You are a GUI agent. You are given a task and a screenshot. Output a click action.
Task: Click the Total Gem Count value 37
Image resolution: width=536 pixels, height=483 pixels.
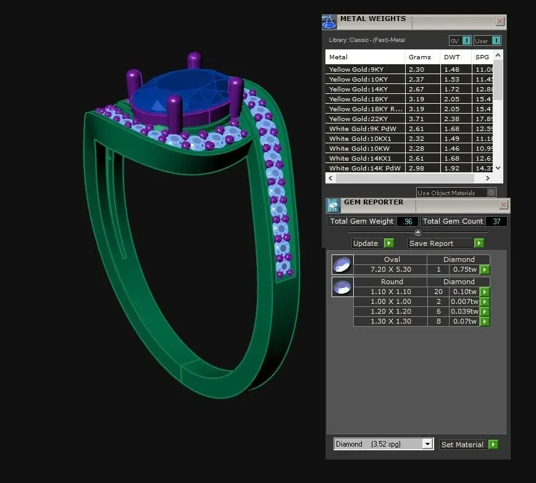[x=496, y=222]
